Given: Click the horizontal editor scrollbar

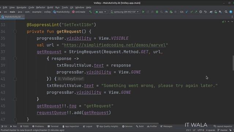Looking at the screenshot, I should pyautogui.click(x=88, y=124).
